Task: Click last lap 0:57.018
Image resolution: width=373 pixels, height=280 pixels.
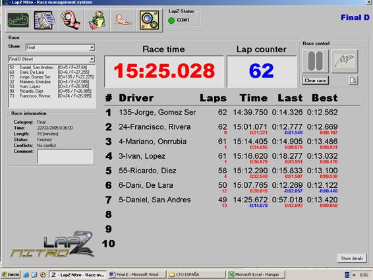Action: [287, 200]
